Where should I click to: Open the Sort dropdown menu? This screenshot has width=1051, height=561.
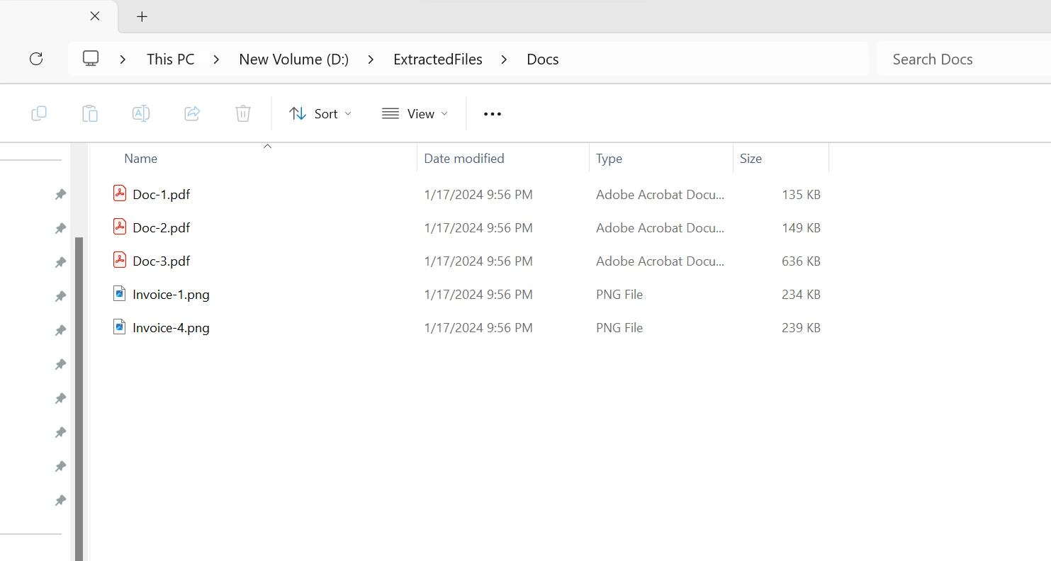pos(320,114)
